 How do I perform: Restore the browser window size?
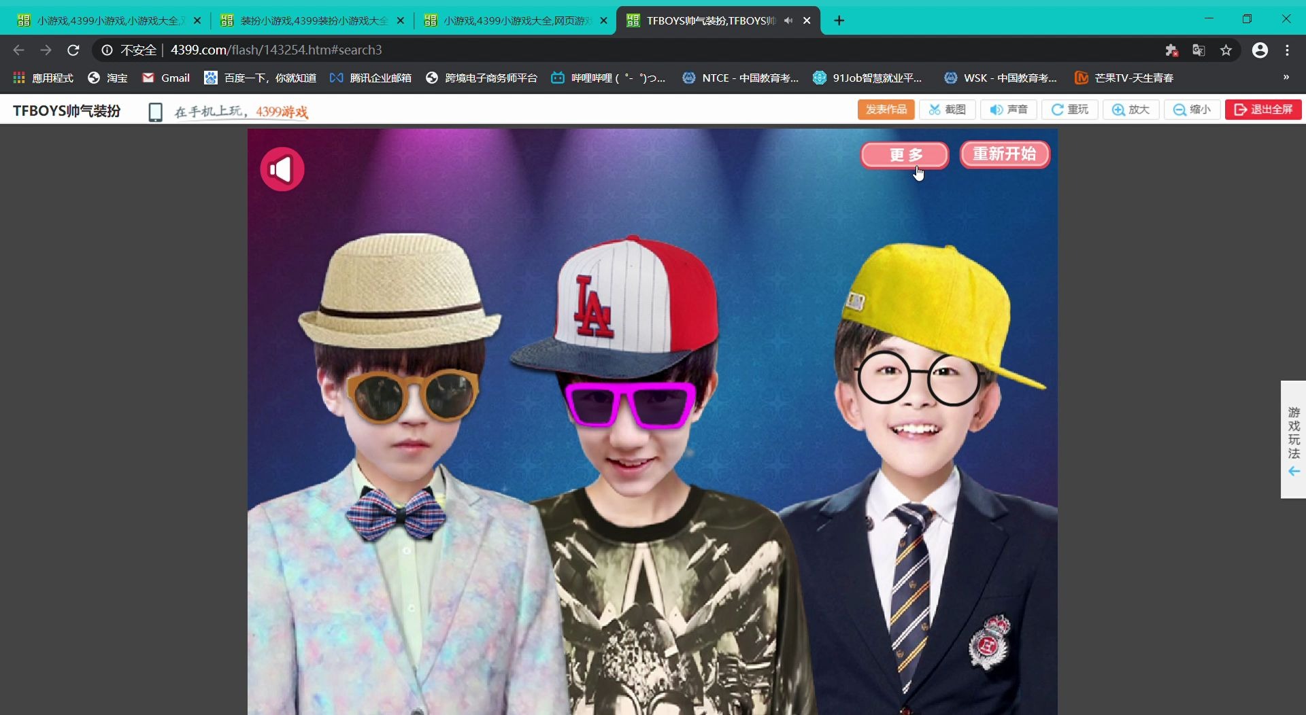point(1247,19)
